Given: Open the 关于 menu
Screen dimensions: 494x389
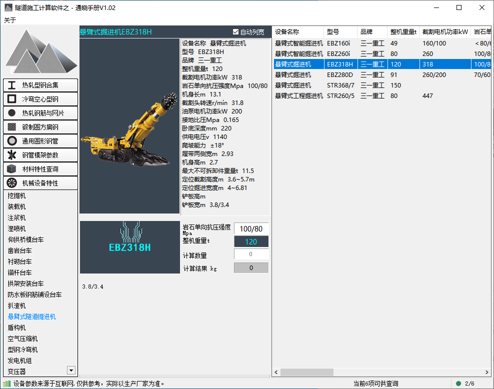Looking at the screenshot, I should click(10, 20).
